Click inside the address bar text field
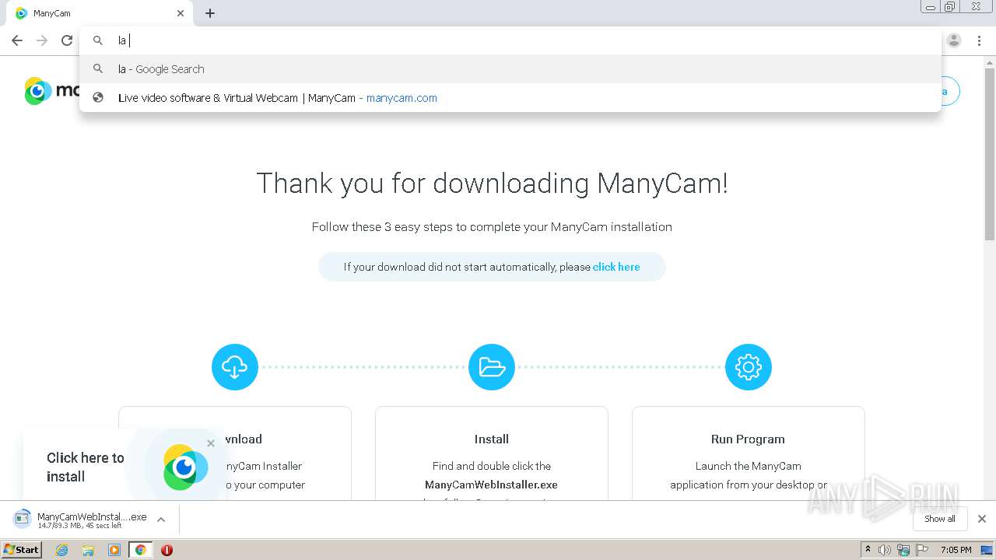This screenshot has height=560, width=996. 510,40
